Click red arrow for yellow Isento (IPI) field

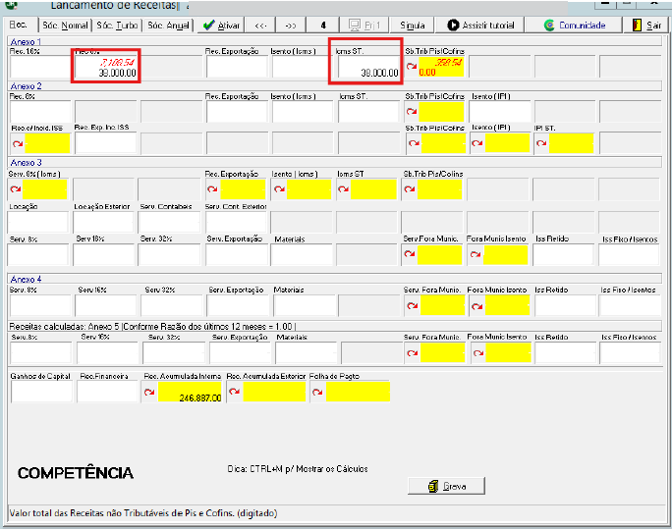tap(477, 143)
